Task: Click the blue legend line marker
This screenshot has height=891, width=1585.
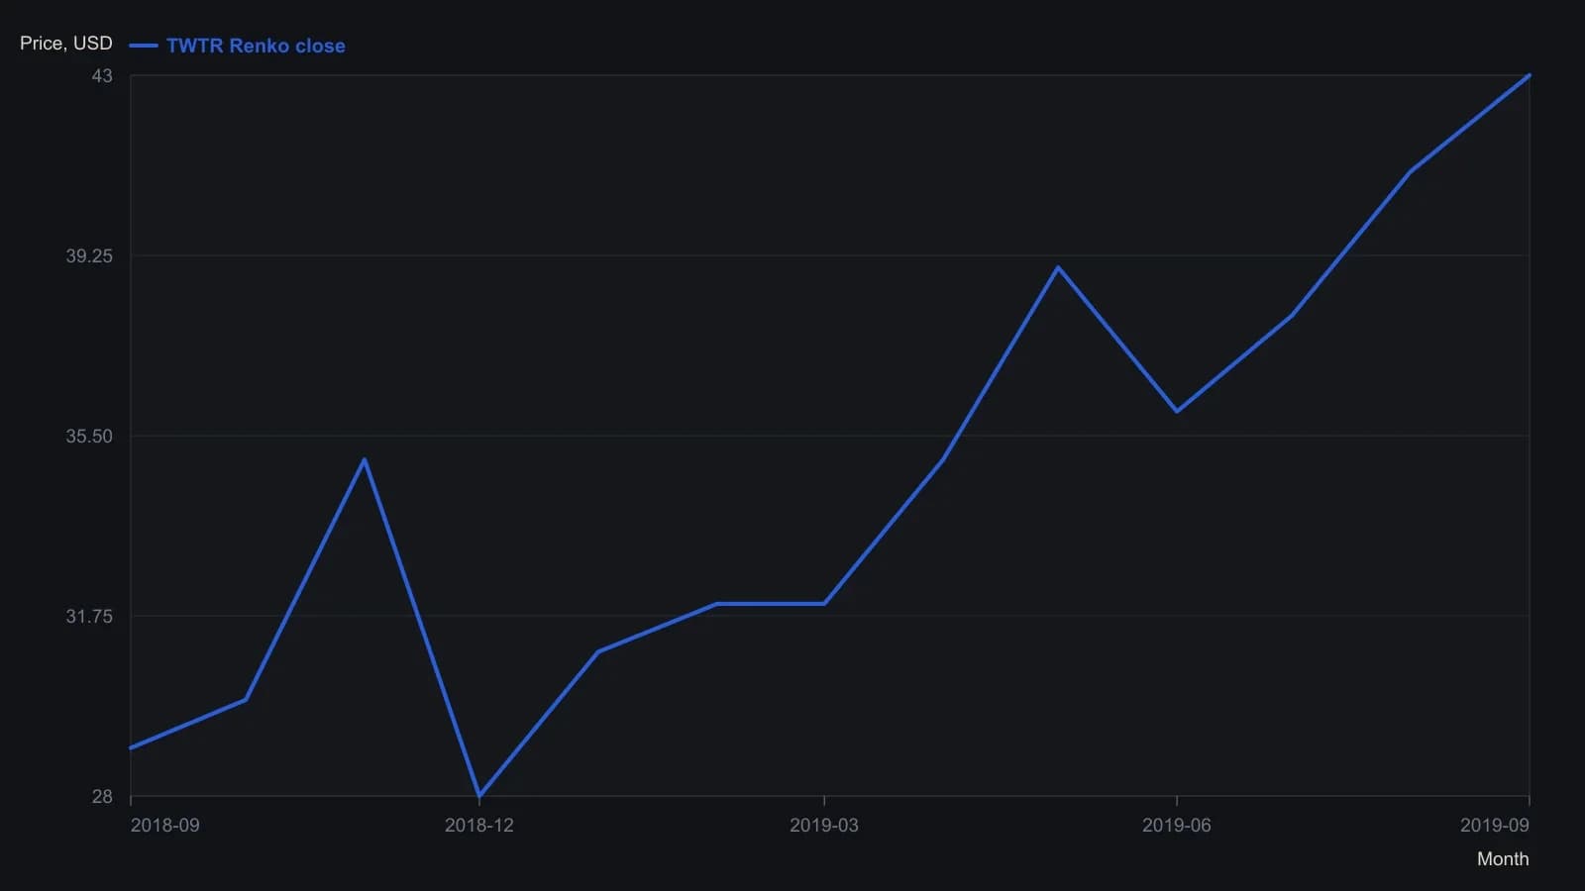Action: point(144,46)
